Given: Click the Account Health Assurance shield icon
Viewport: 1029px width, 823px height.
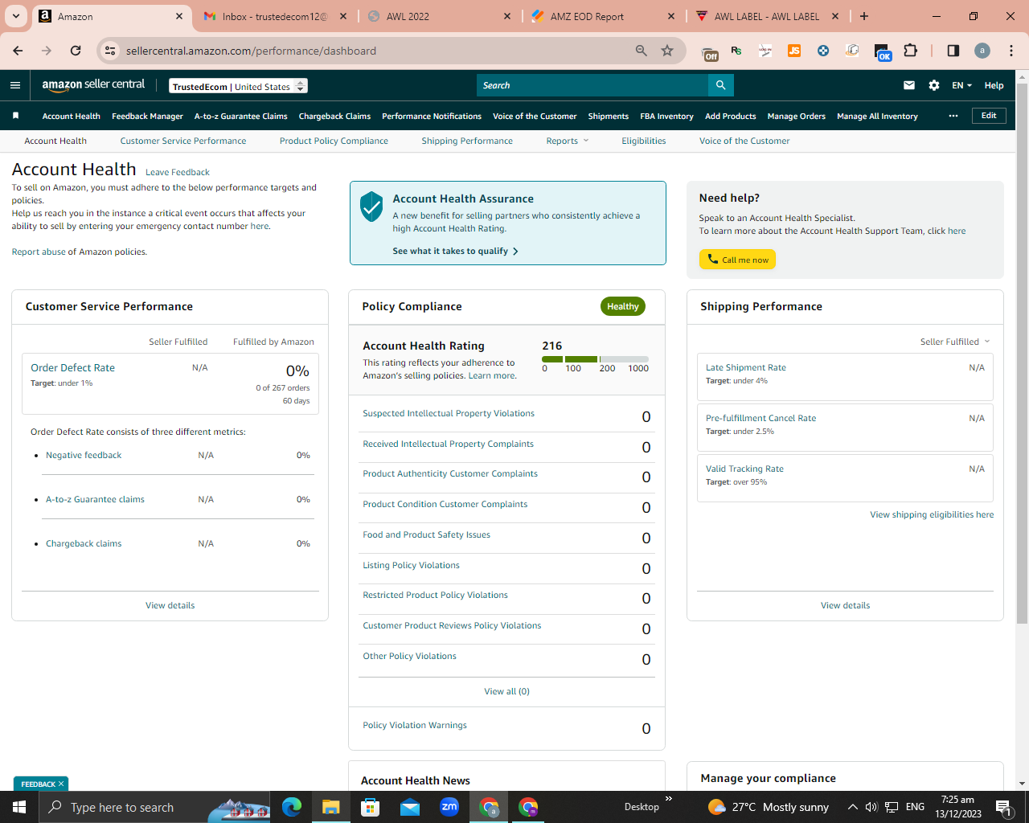Looking at the screenshot, I should click(371, 207).
